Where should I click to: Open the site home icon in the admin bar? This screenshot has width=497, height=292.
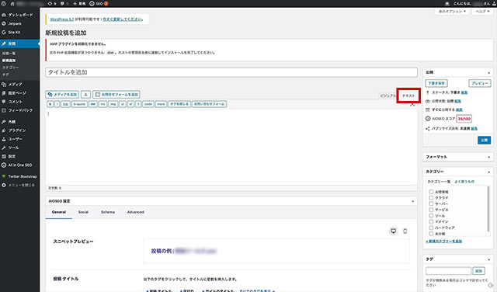pyautogui.click(x=12, y=3)
